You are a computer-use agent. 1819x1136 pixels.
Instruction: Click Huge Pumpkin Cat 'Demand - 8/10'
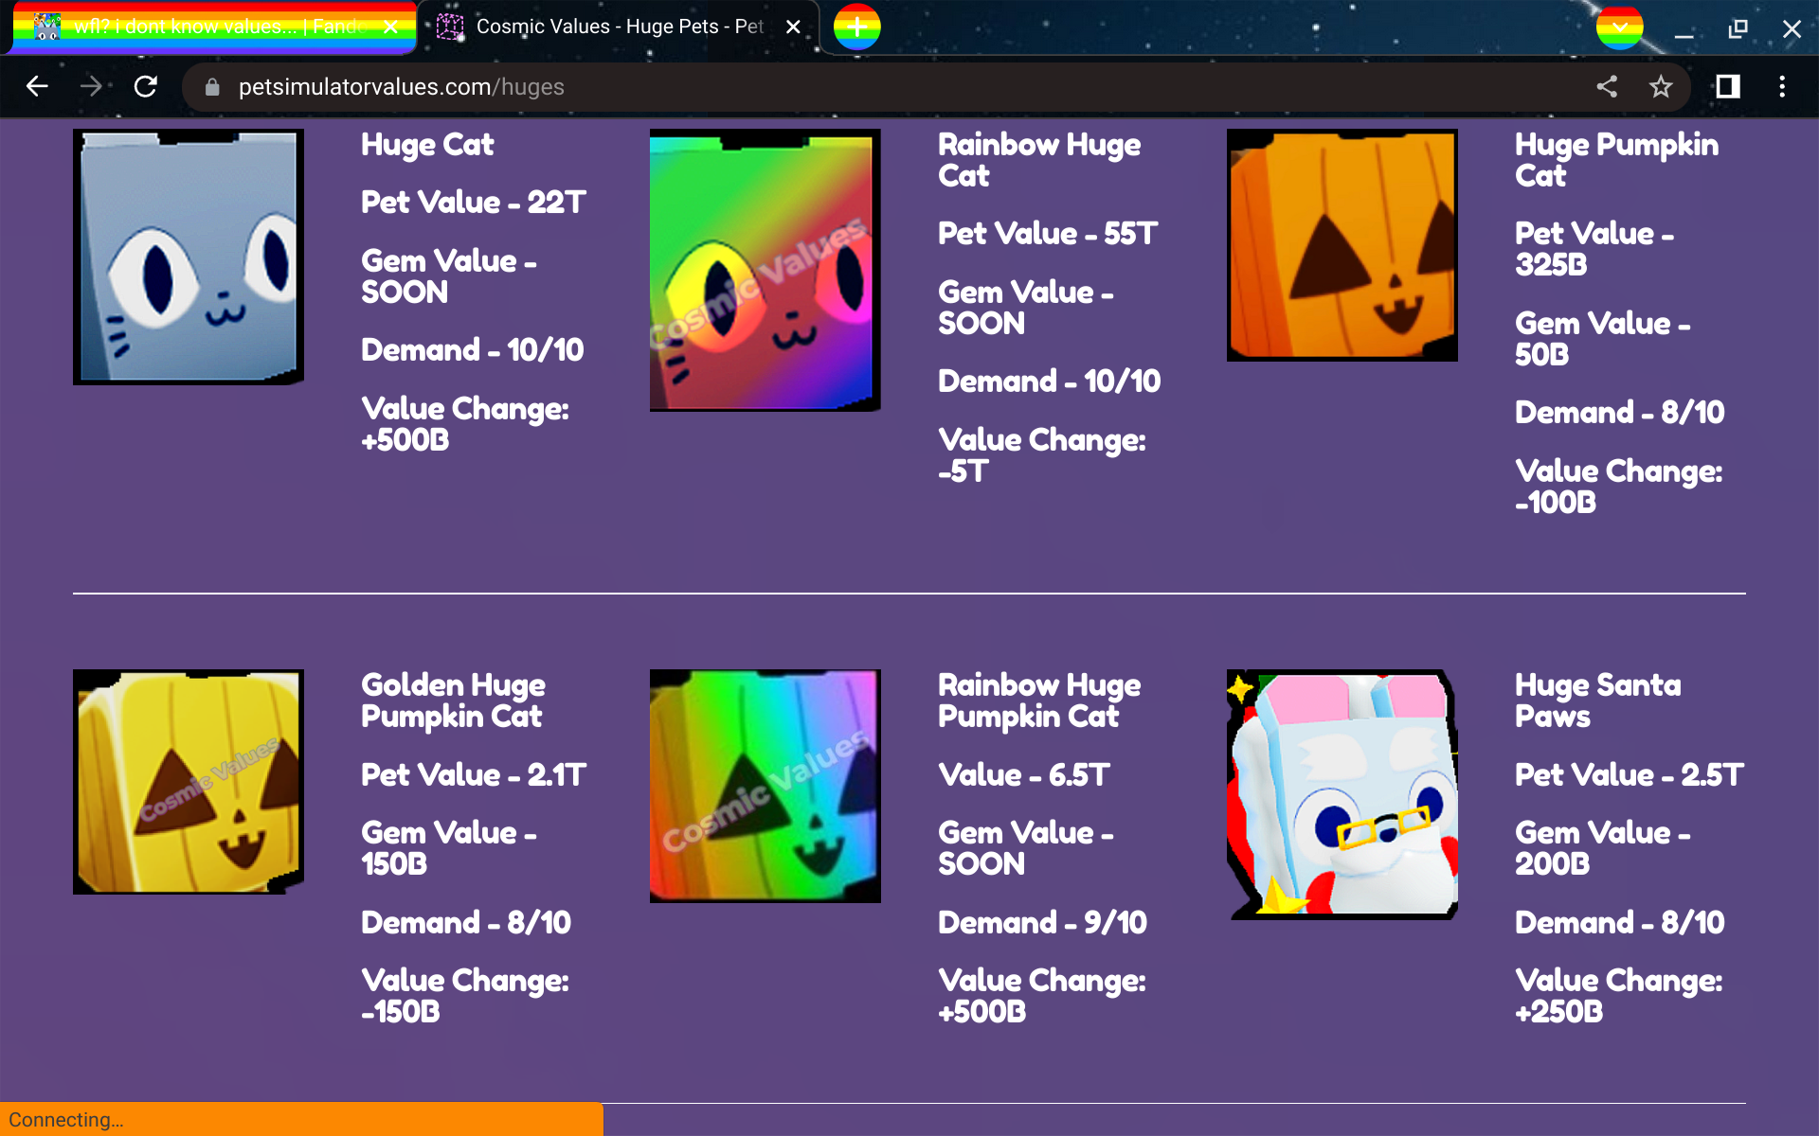click(x=1619, y=413)
